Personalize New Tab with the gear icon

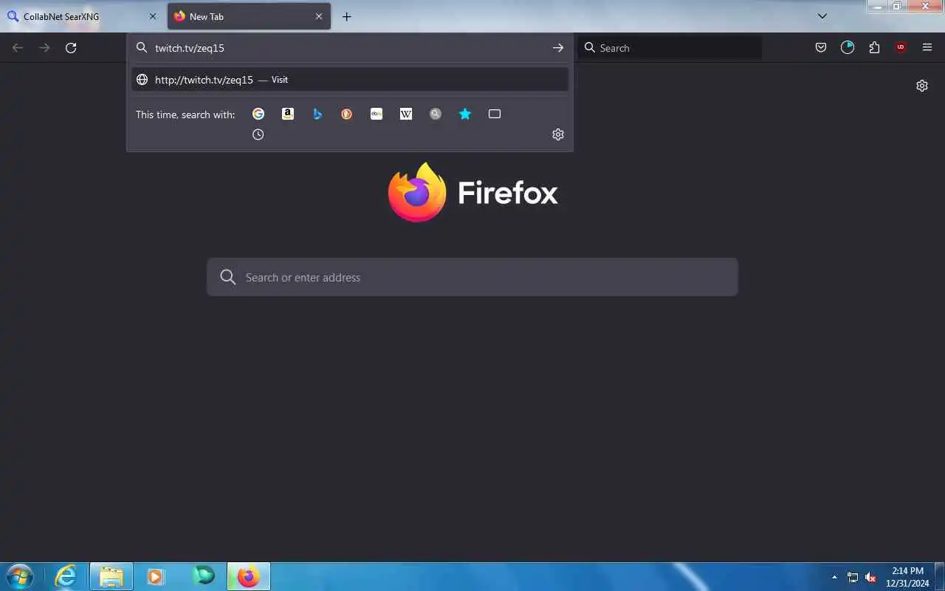click(922, 86)
